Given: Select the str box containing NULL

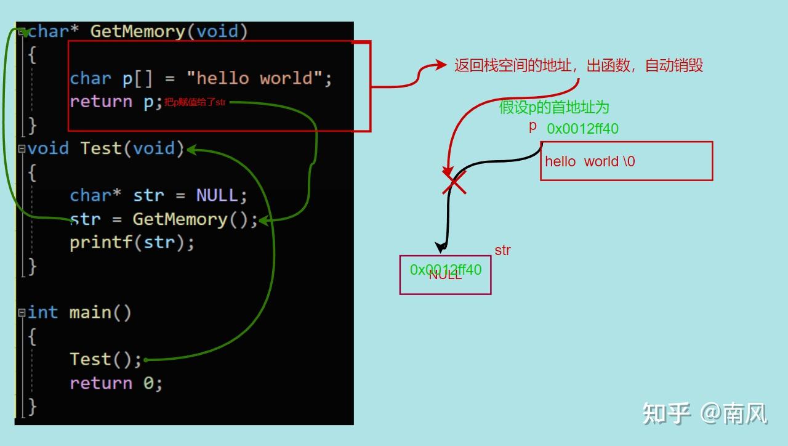Looking at the screenshot, I should click(x=445, y=275).
